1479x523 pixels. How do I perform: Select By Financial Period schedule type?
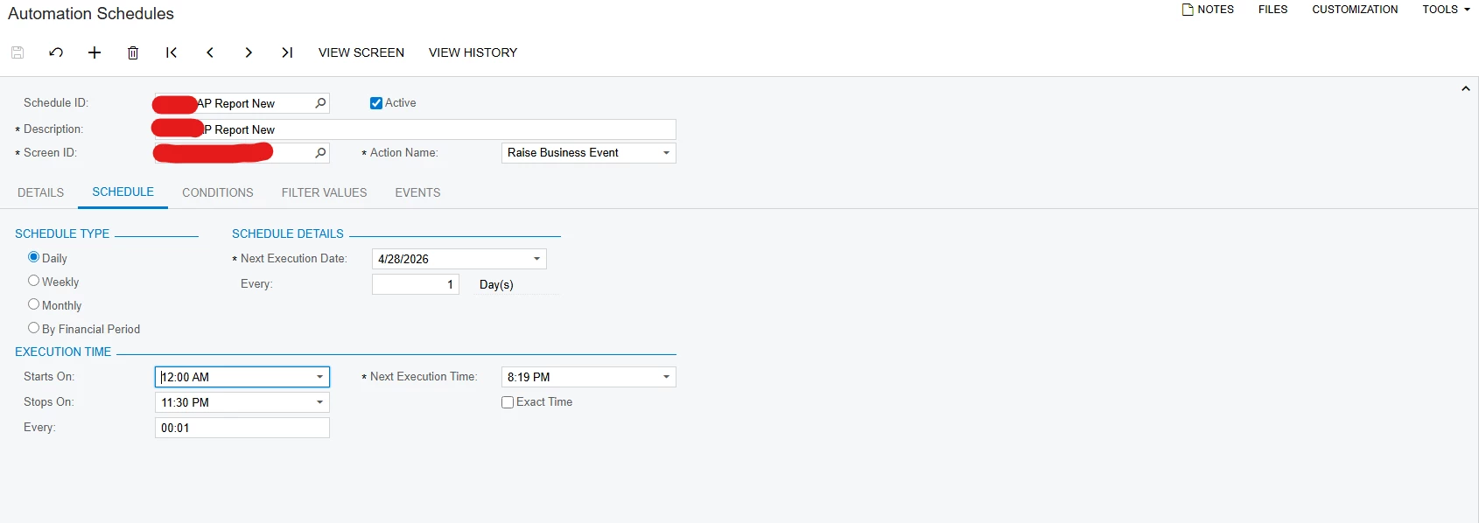click(34, 328)
